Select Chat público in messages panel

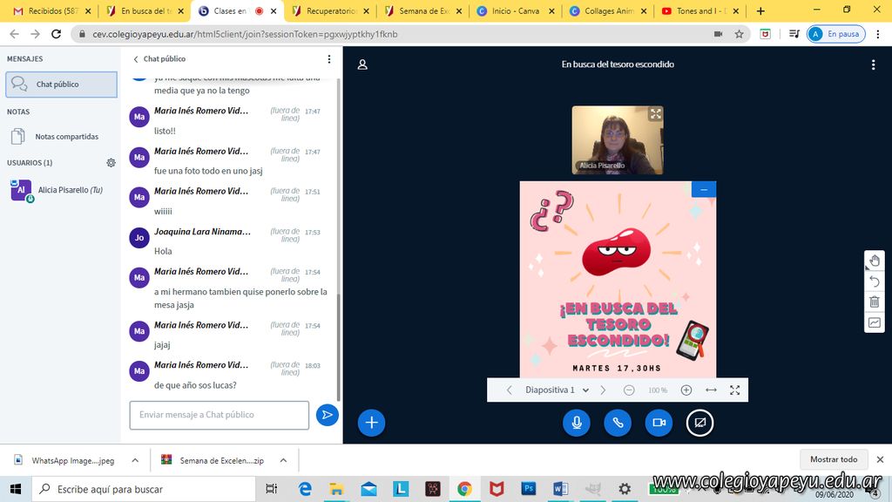point(61,85)
